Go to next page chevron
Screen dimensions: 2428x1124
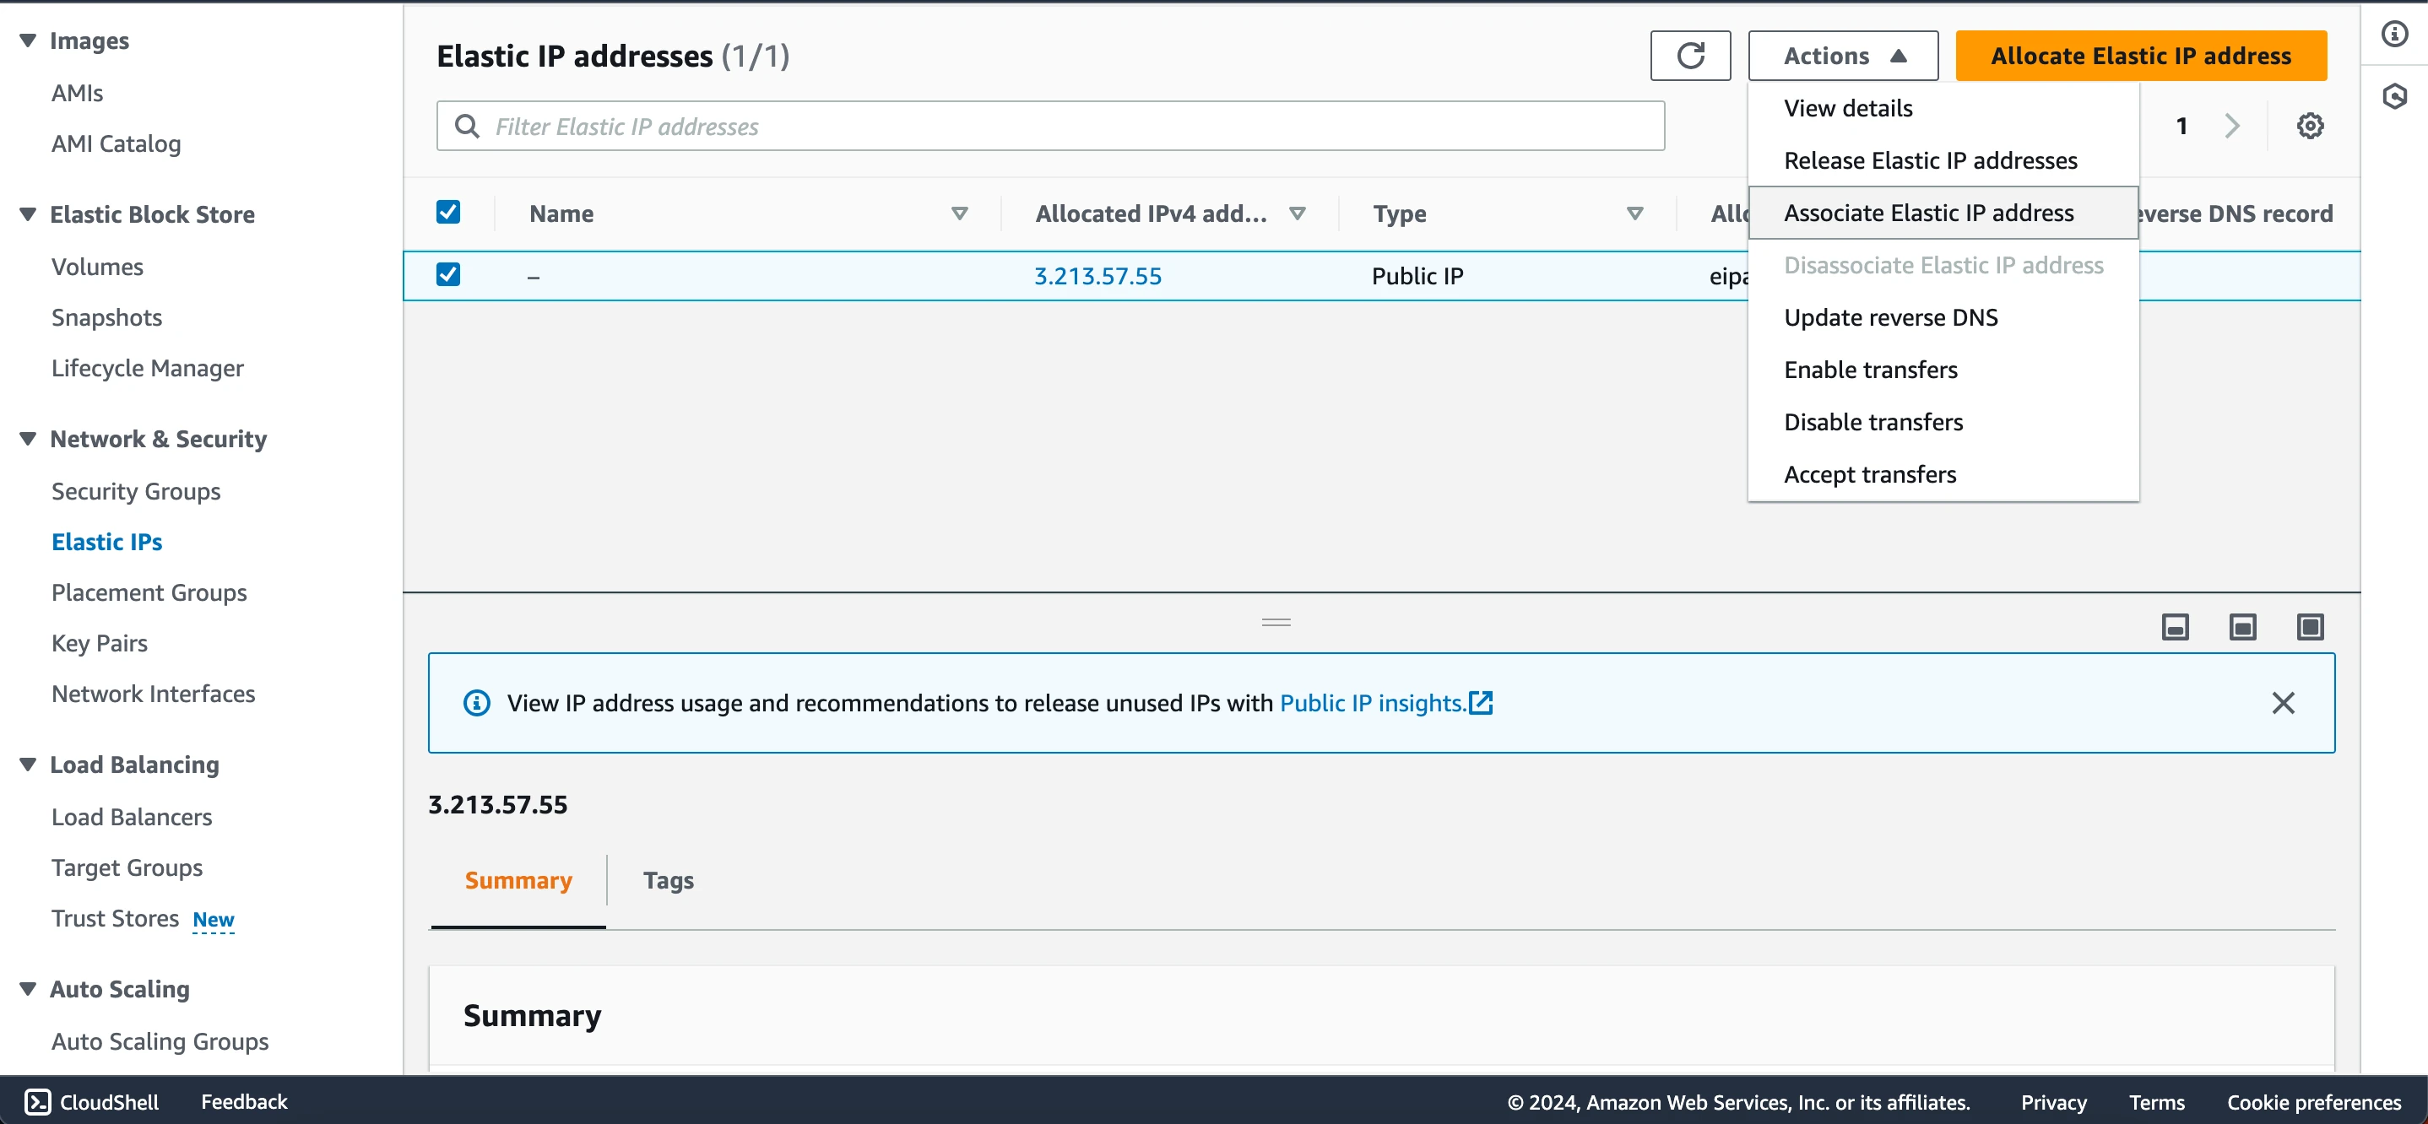tap(2231, 125)
